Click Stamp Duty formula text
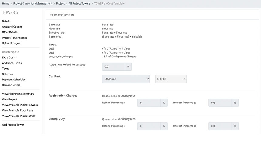Viewport: 261px width, 147px height. pos(119,119)
